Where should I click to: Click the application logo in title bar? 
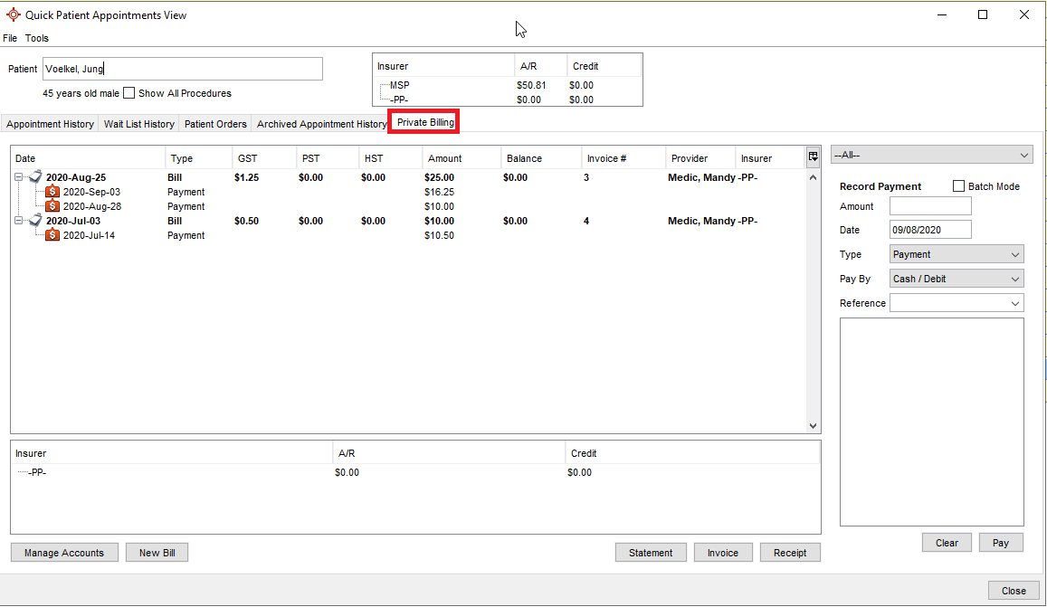13,14
